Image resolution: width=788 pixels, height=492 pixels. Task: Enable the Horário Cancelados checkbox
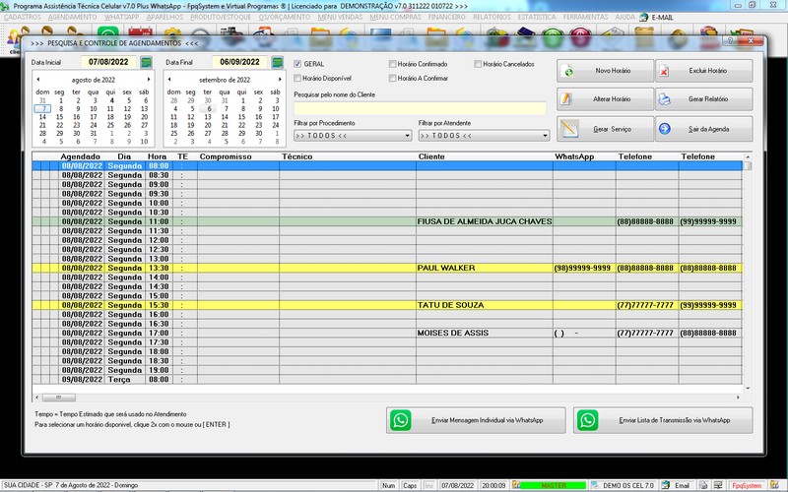(x=478, y=64)
